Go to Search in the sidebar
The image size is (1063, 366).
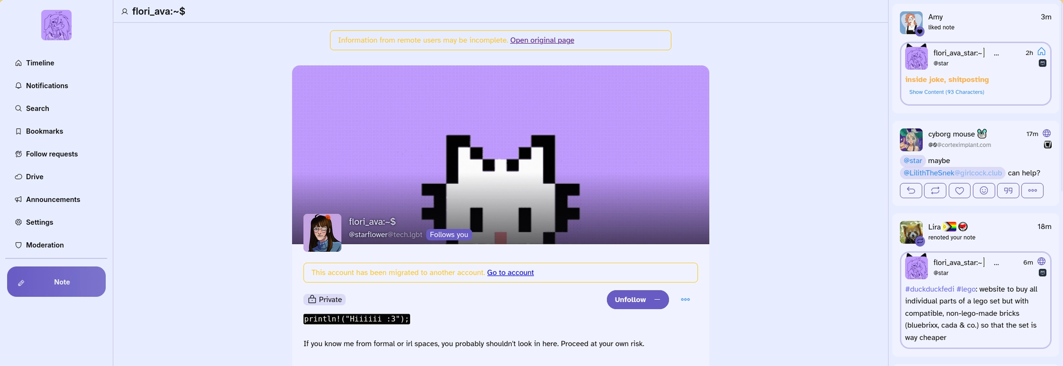[x=32, y=109]
